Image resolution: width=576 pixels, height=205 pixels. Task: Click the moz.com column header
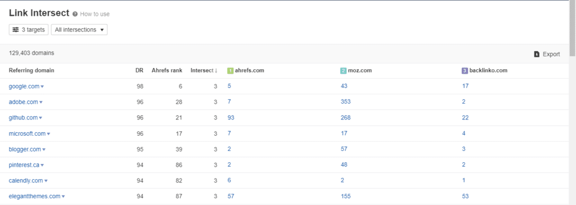click(x=359, y=70)
